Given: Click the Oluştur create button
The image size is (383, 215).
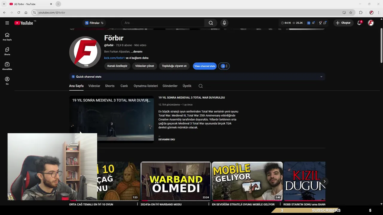Looking at the screenshot, I should [344, 23].
